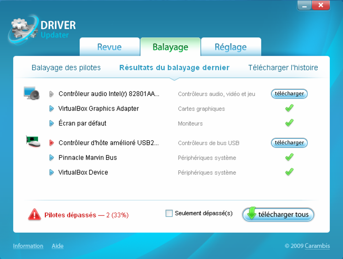The height and width of the screenshot is (259, 343).
Task: Click Contrôleurs audio, vidéo et jeu category
Action: (x=217, y=94)
